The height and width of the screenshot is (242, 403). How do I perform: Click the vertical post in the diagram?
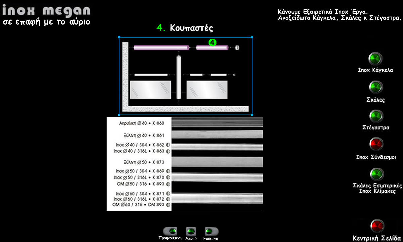tap(179, 77)
